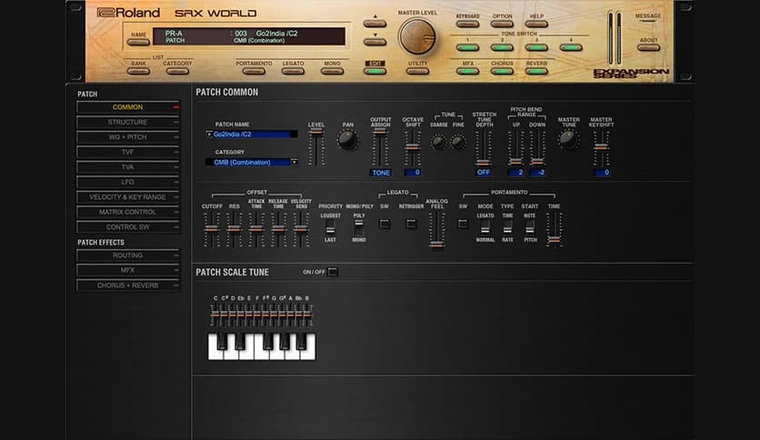760x440 pixels.
Task: Click the Master Keyshift value box
Action: (602, 173)
